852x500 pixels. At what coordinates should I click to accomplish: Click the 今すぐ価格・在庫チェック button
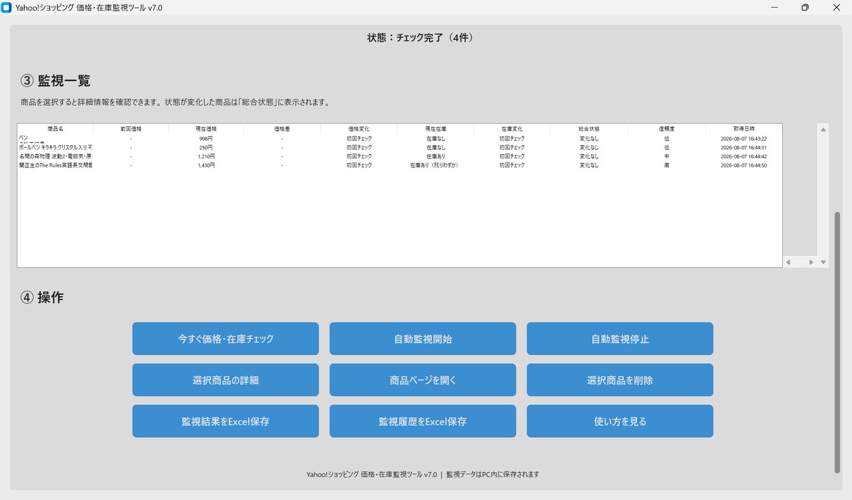(x=226, y=339)
